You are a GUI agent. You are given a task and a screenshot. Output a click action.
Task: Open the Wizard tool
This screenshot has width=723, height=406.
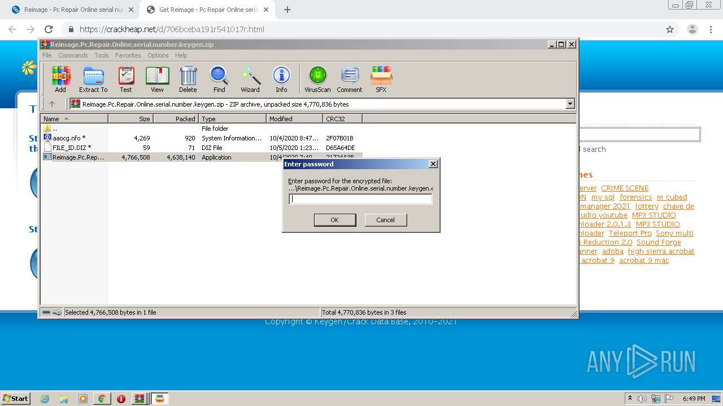(x=250, y=79)
